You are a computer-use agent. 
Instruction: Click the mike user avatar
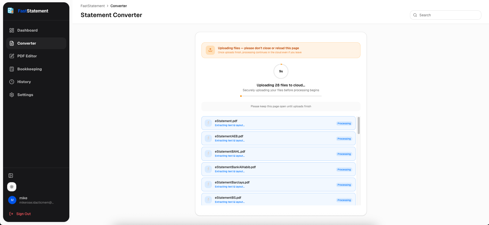(12, 200)
